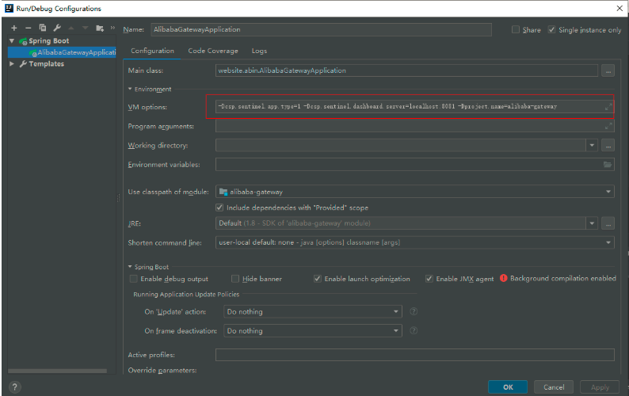The width and height of the screenshot is (629, 396).
Task: Click the IntelliJ logo in title bar
Action: 9,9
